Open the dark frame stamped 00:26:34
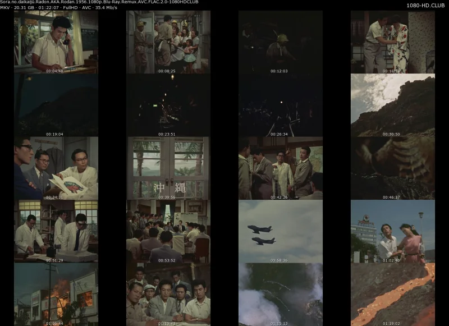The image size is (449, 326). coord(281,105)
